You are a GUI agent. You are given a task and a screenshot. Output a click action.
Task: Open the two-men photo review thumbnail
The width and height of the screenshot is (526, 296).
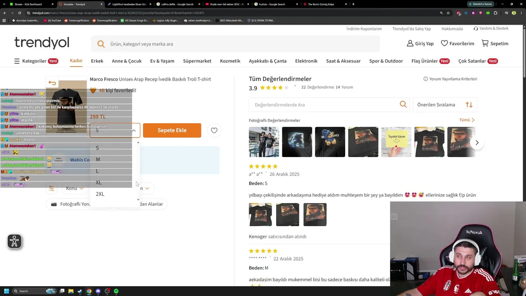coord(264,142)
